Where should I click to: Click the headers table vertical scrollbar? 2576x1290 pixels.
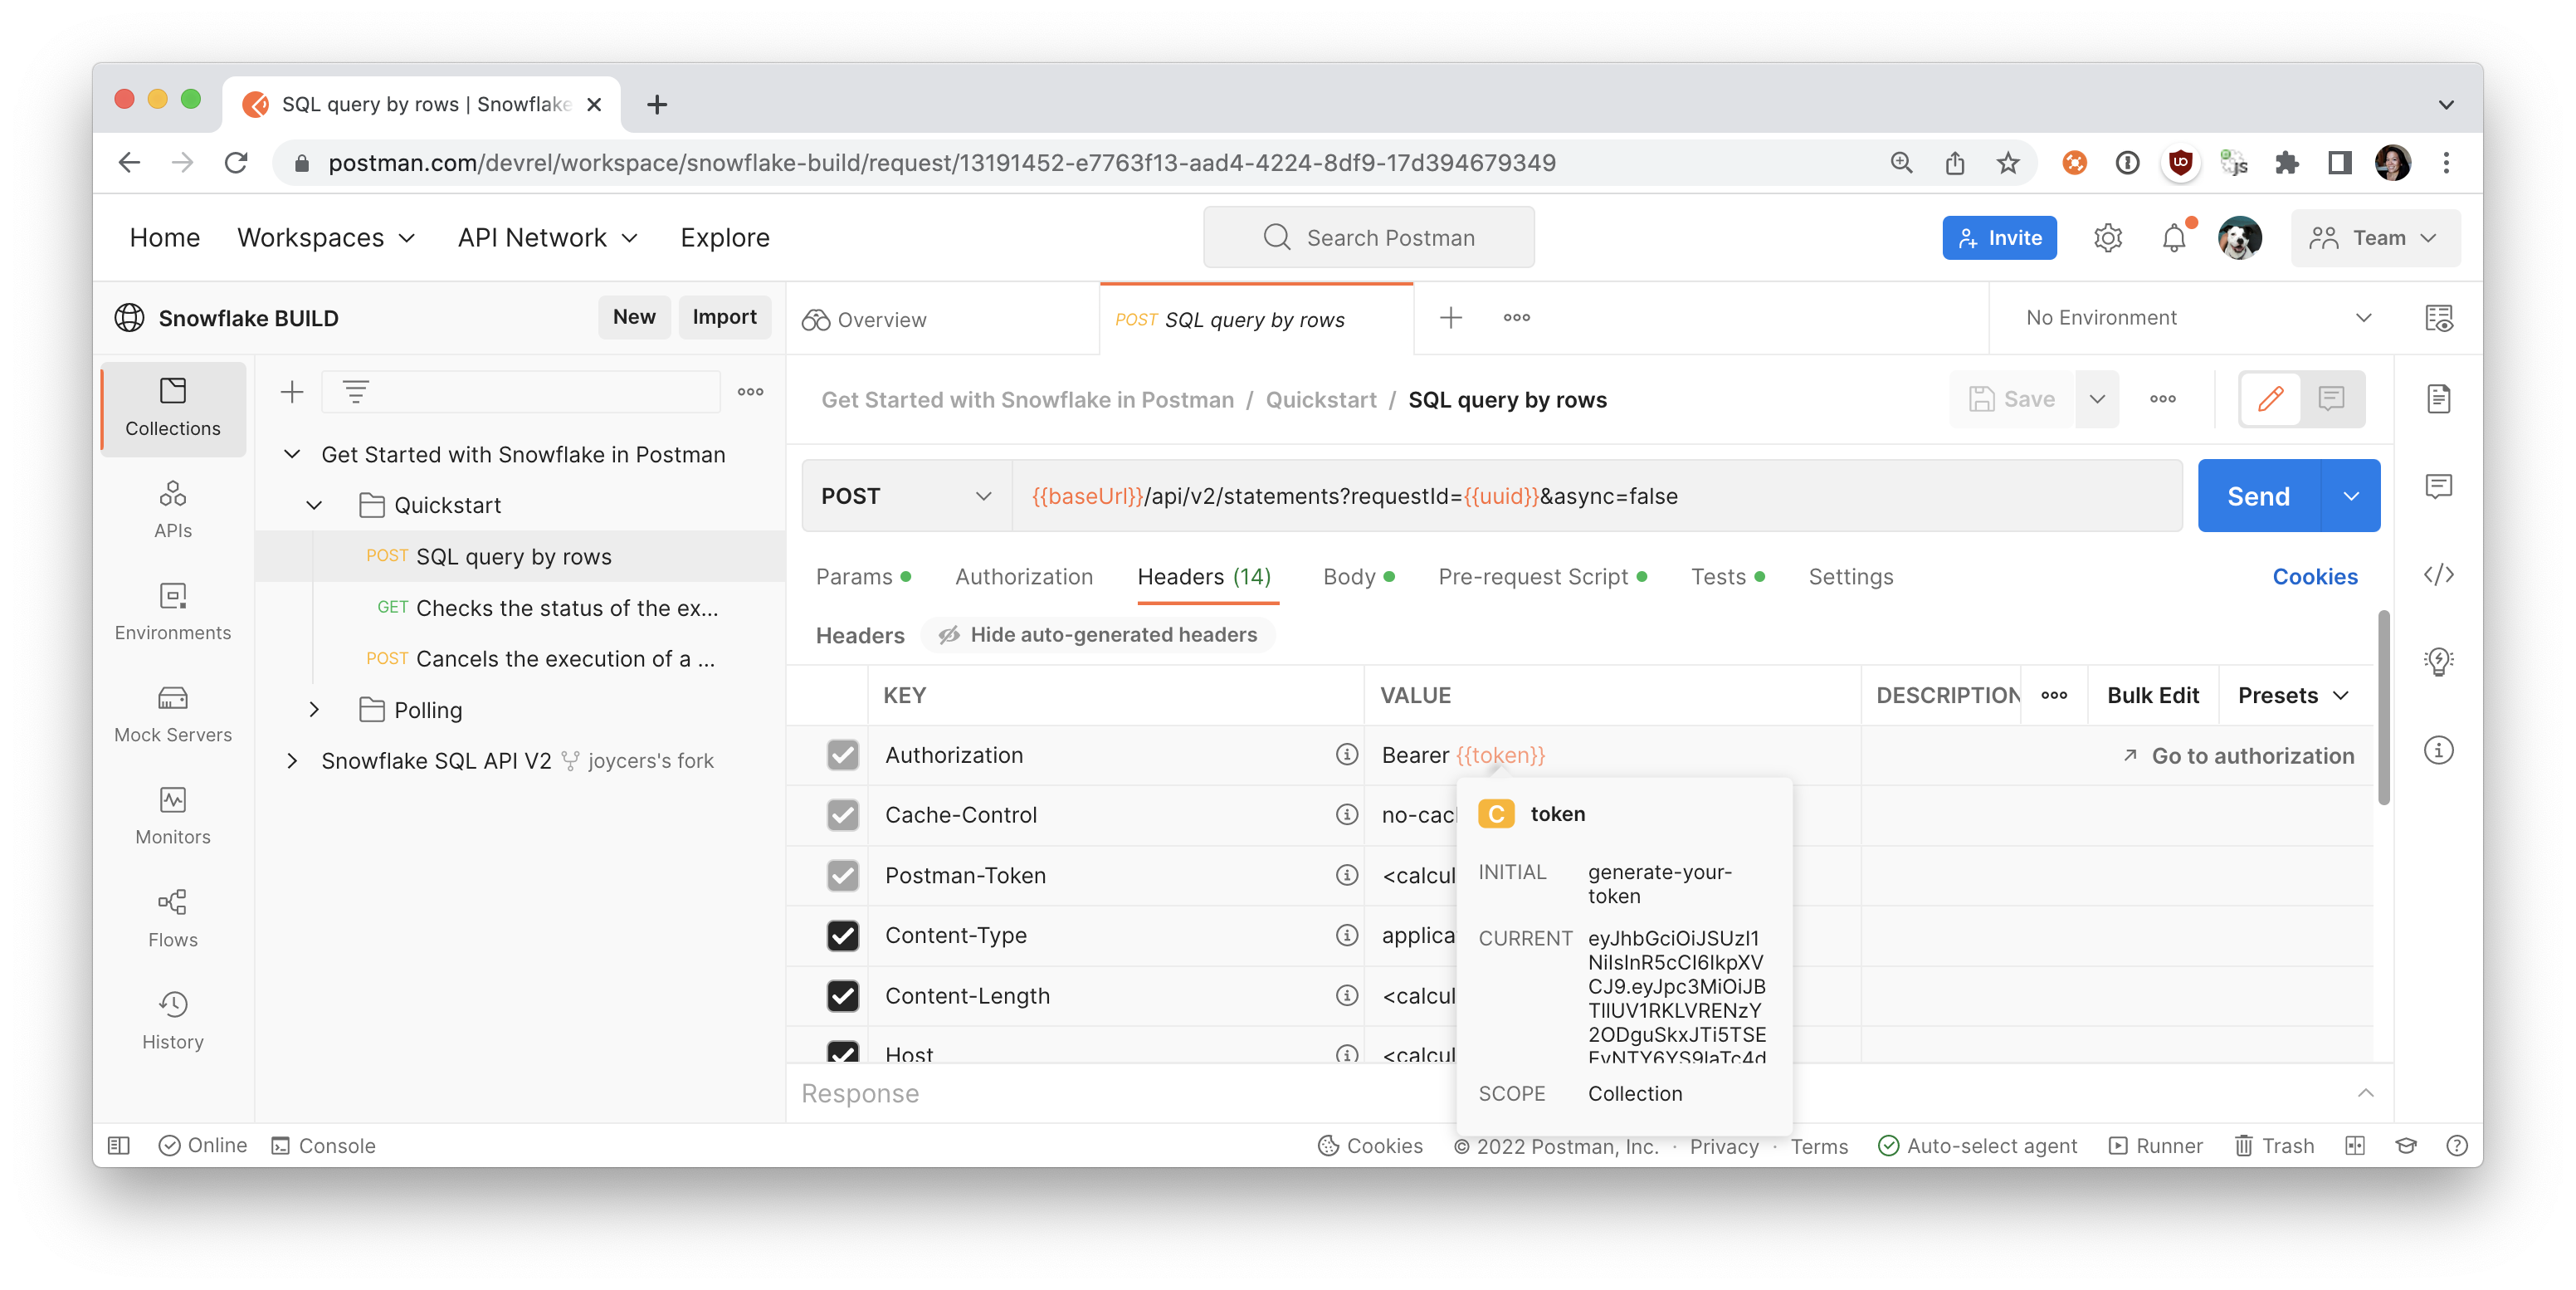point(2383,710)
